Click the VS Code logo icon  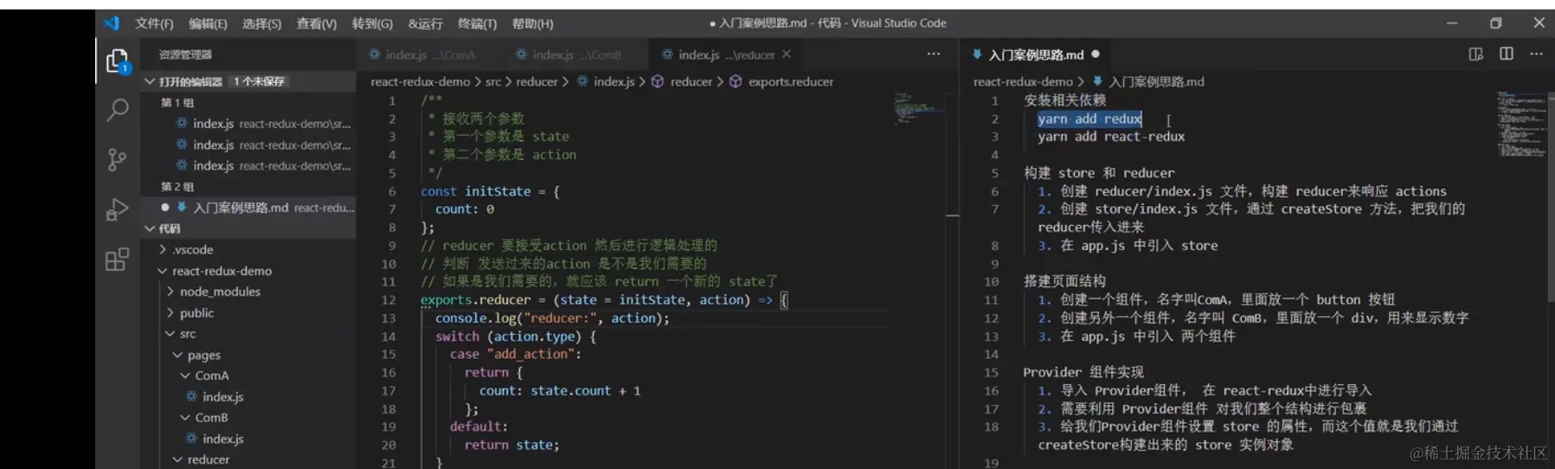[x=112, y=23]
